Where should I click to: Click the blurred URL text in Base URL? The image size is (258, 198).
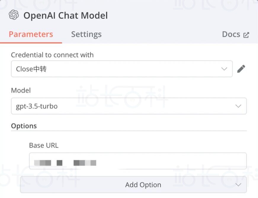point(65,163)
